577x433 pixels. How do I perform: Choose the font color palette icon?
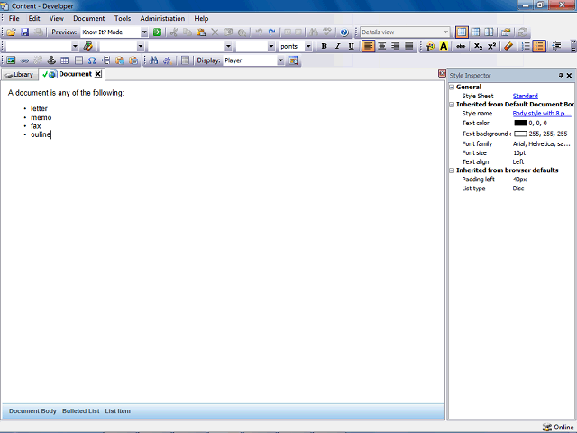coord(430,46)
